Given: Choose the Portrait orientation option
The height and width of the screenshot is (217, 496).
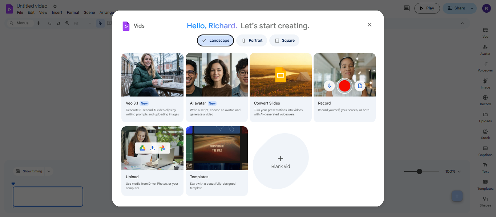Looking at the screenshot, I should [x=252, y=41].
